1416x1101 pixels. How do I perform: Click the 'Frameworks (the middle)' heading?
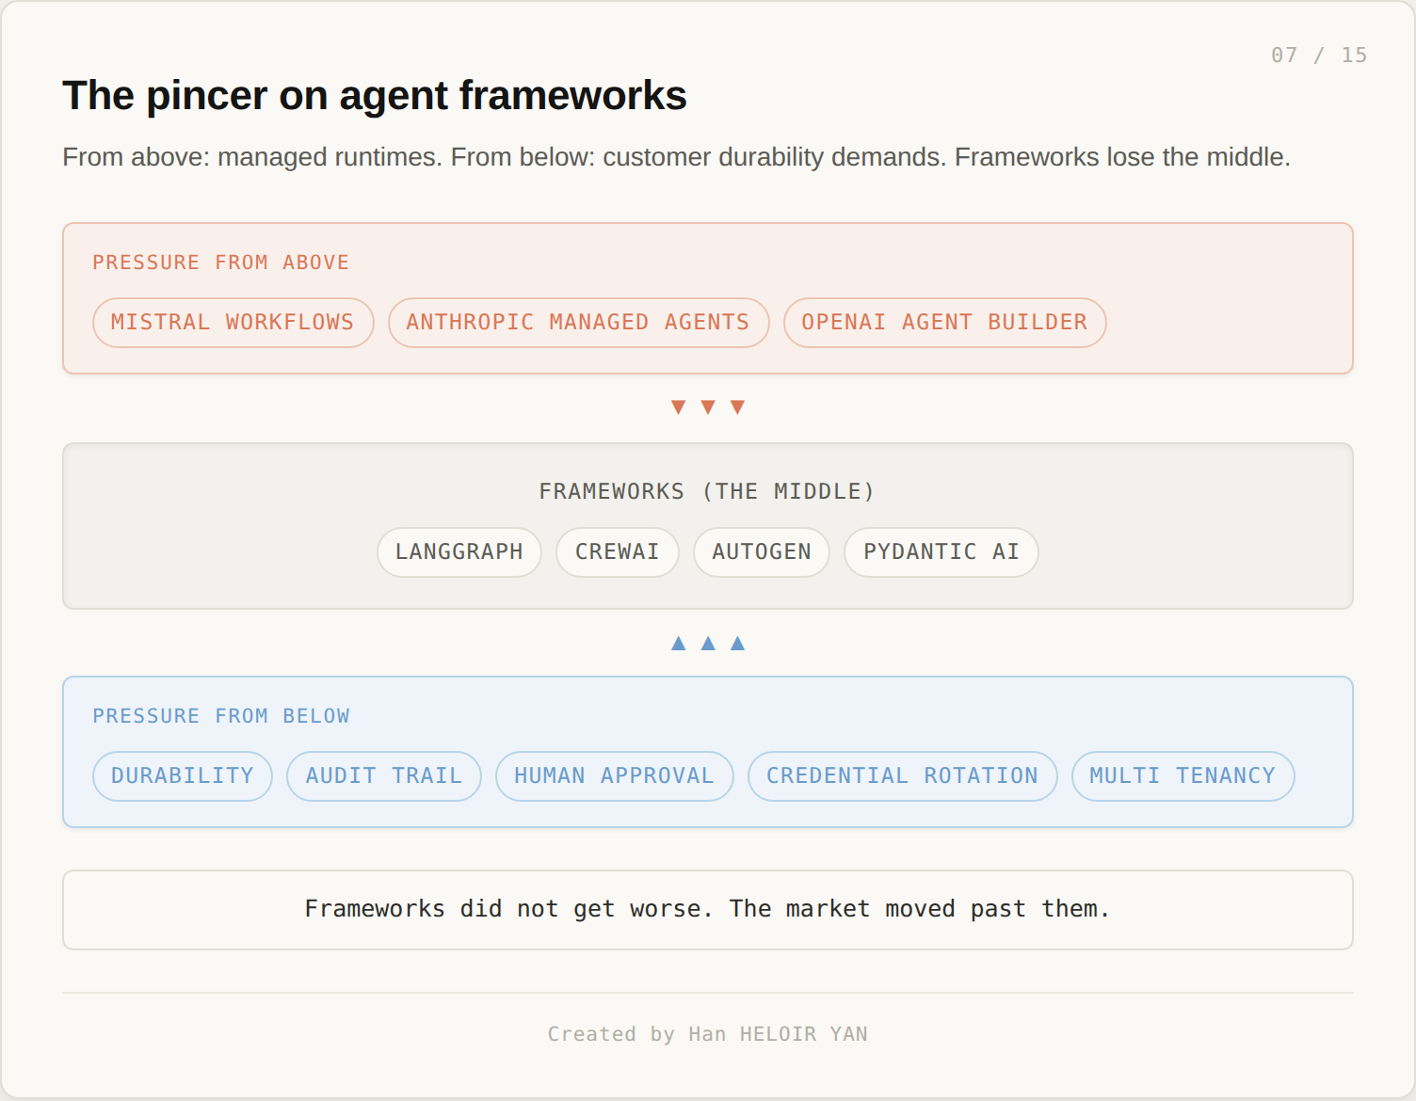[707, 491]
